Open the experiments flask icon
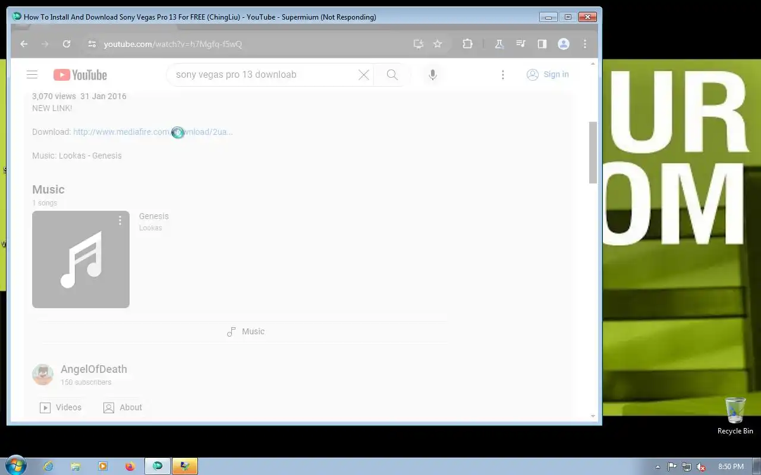The width and height of the screenshot is (761, 475). point(499,44)
